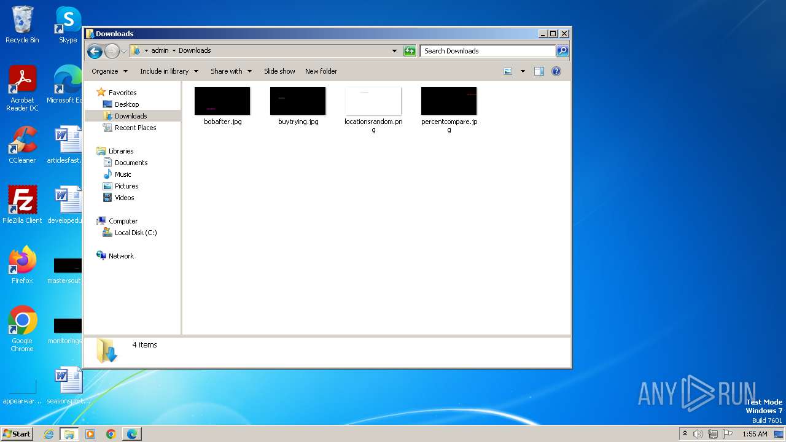Click the Forward navigation arrow
Viewport: 786px width, 442px height.
click(112, 51)
